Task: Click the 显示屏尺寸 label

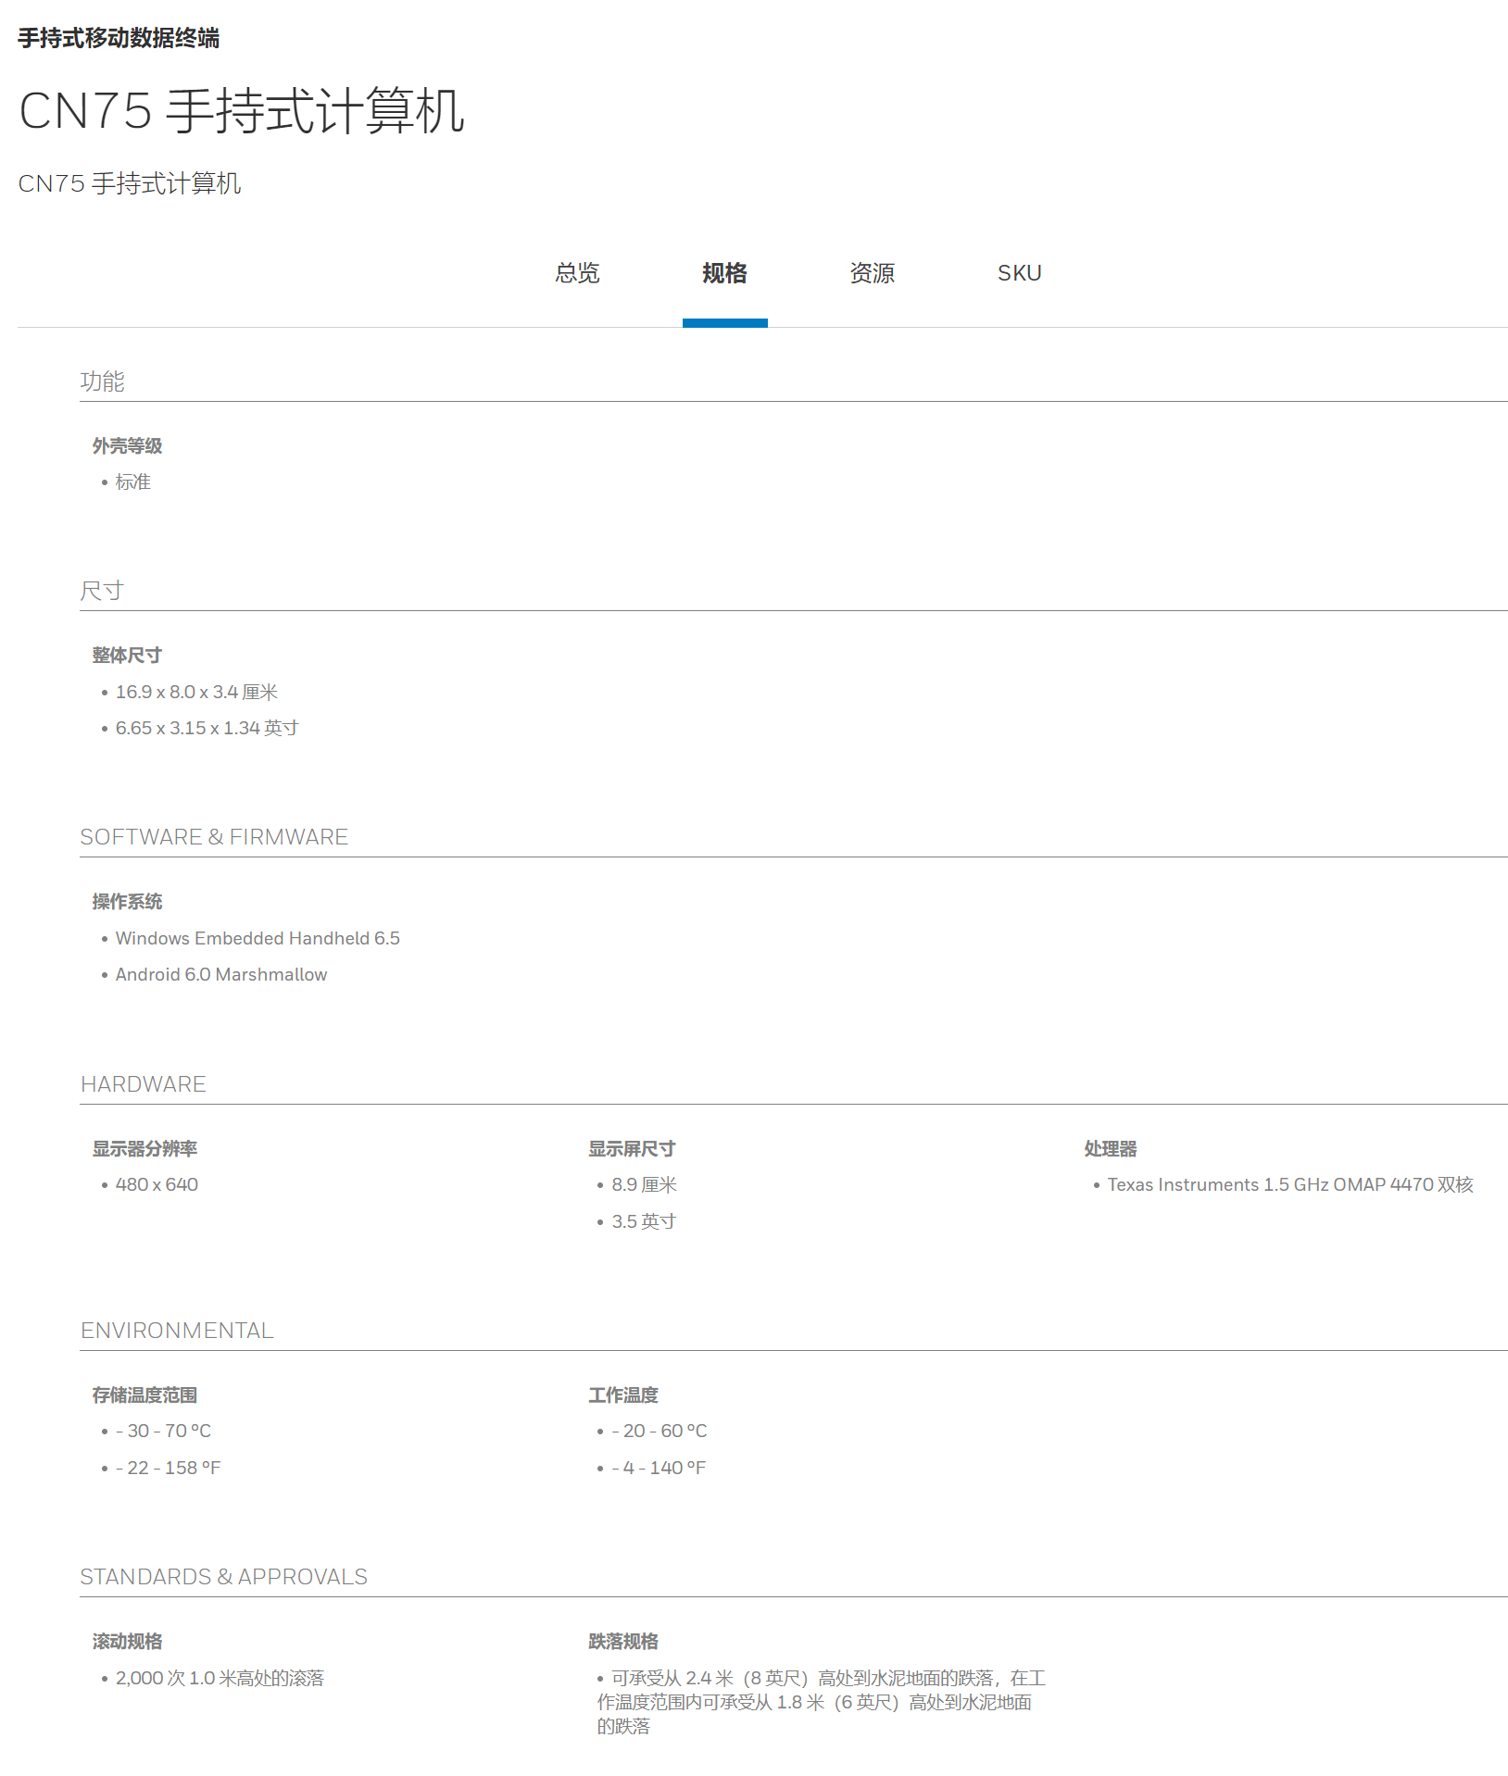Action: click(632, 1149)
